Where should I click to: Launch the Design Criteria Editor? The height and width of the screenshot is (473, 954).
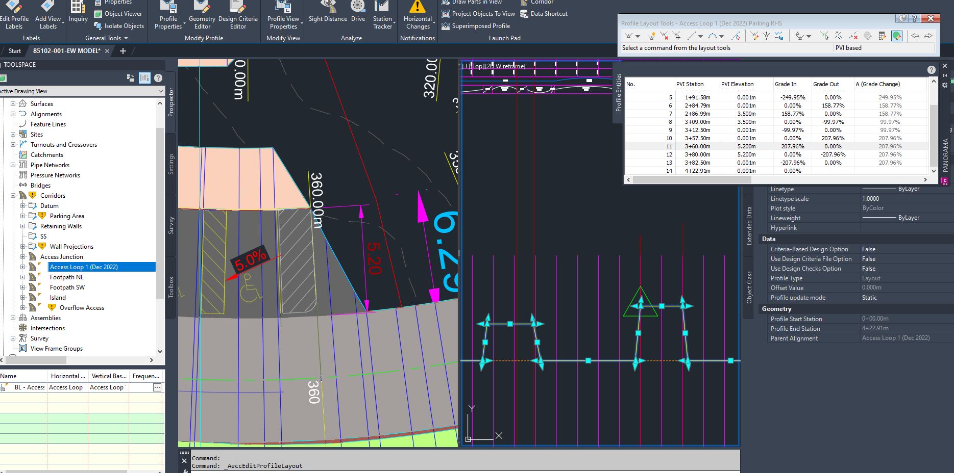238,15
